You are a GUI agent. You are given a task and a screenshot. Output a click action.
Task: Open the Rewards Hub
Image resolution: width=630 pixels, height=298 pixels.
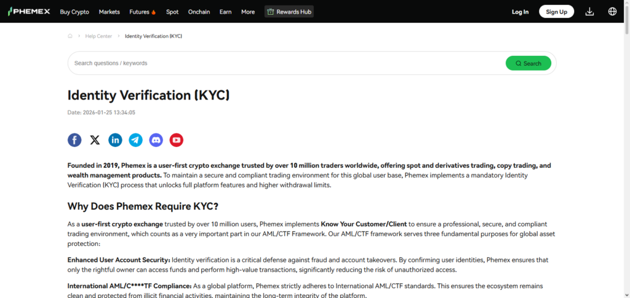[289, 12]
